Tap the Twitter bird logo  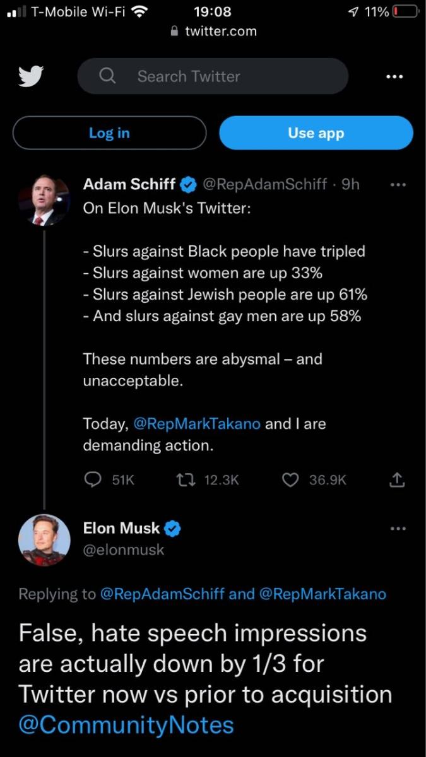[x=31, y=76]
